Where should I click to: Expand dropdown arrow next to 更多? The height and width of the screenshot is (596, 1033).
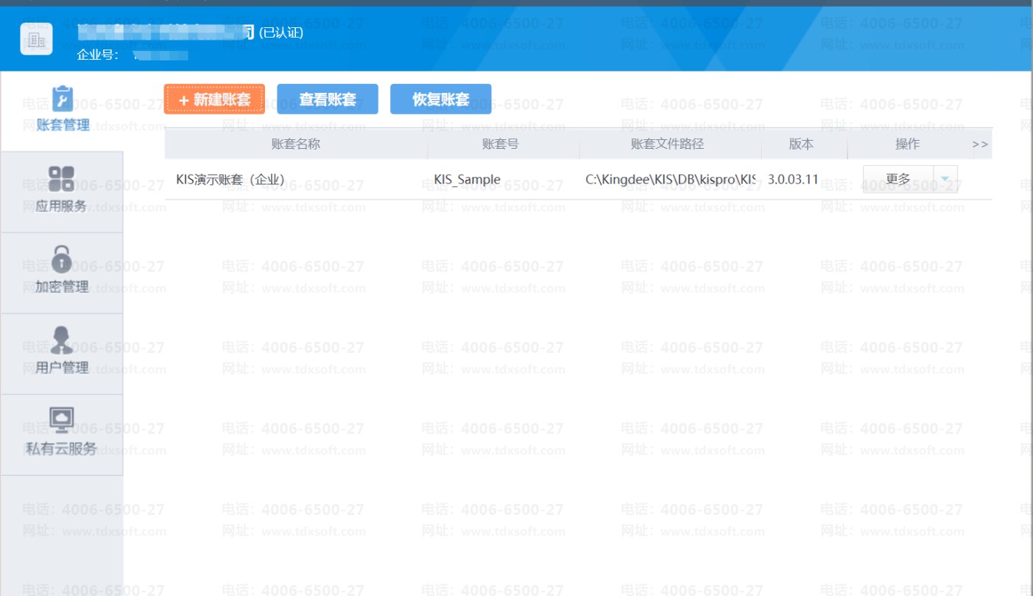point(945,179)
